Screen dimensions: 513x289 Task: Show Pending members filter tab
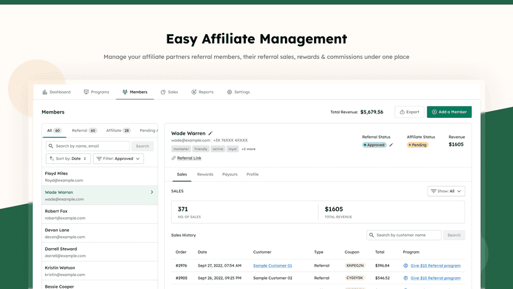click(x=148, y=130)
